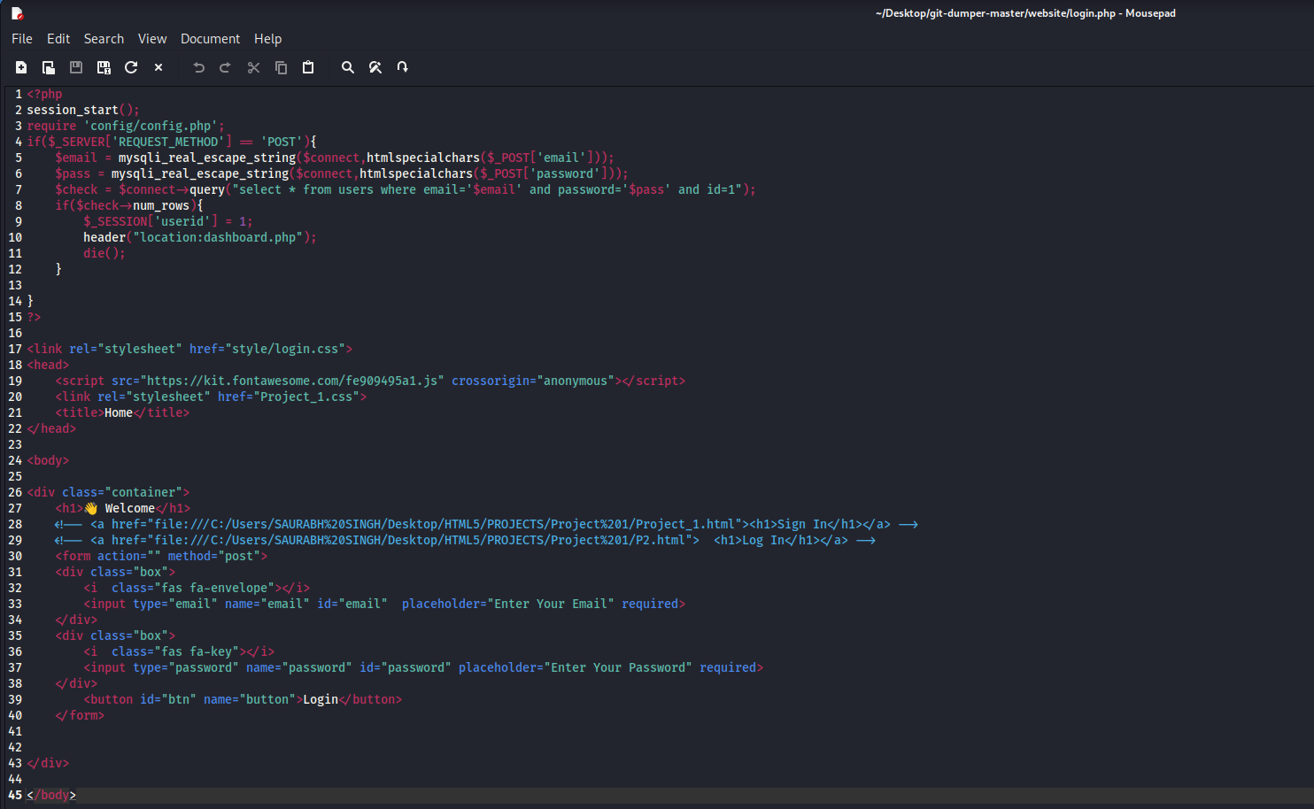The image size is (1314, 809).
Task: Click the Mousepad app icon in title bar
Action: point(17,13)
